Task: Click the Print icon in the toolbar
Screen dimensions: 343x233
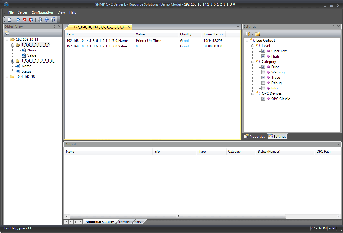Action: tap(40, 20)
